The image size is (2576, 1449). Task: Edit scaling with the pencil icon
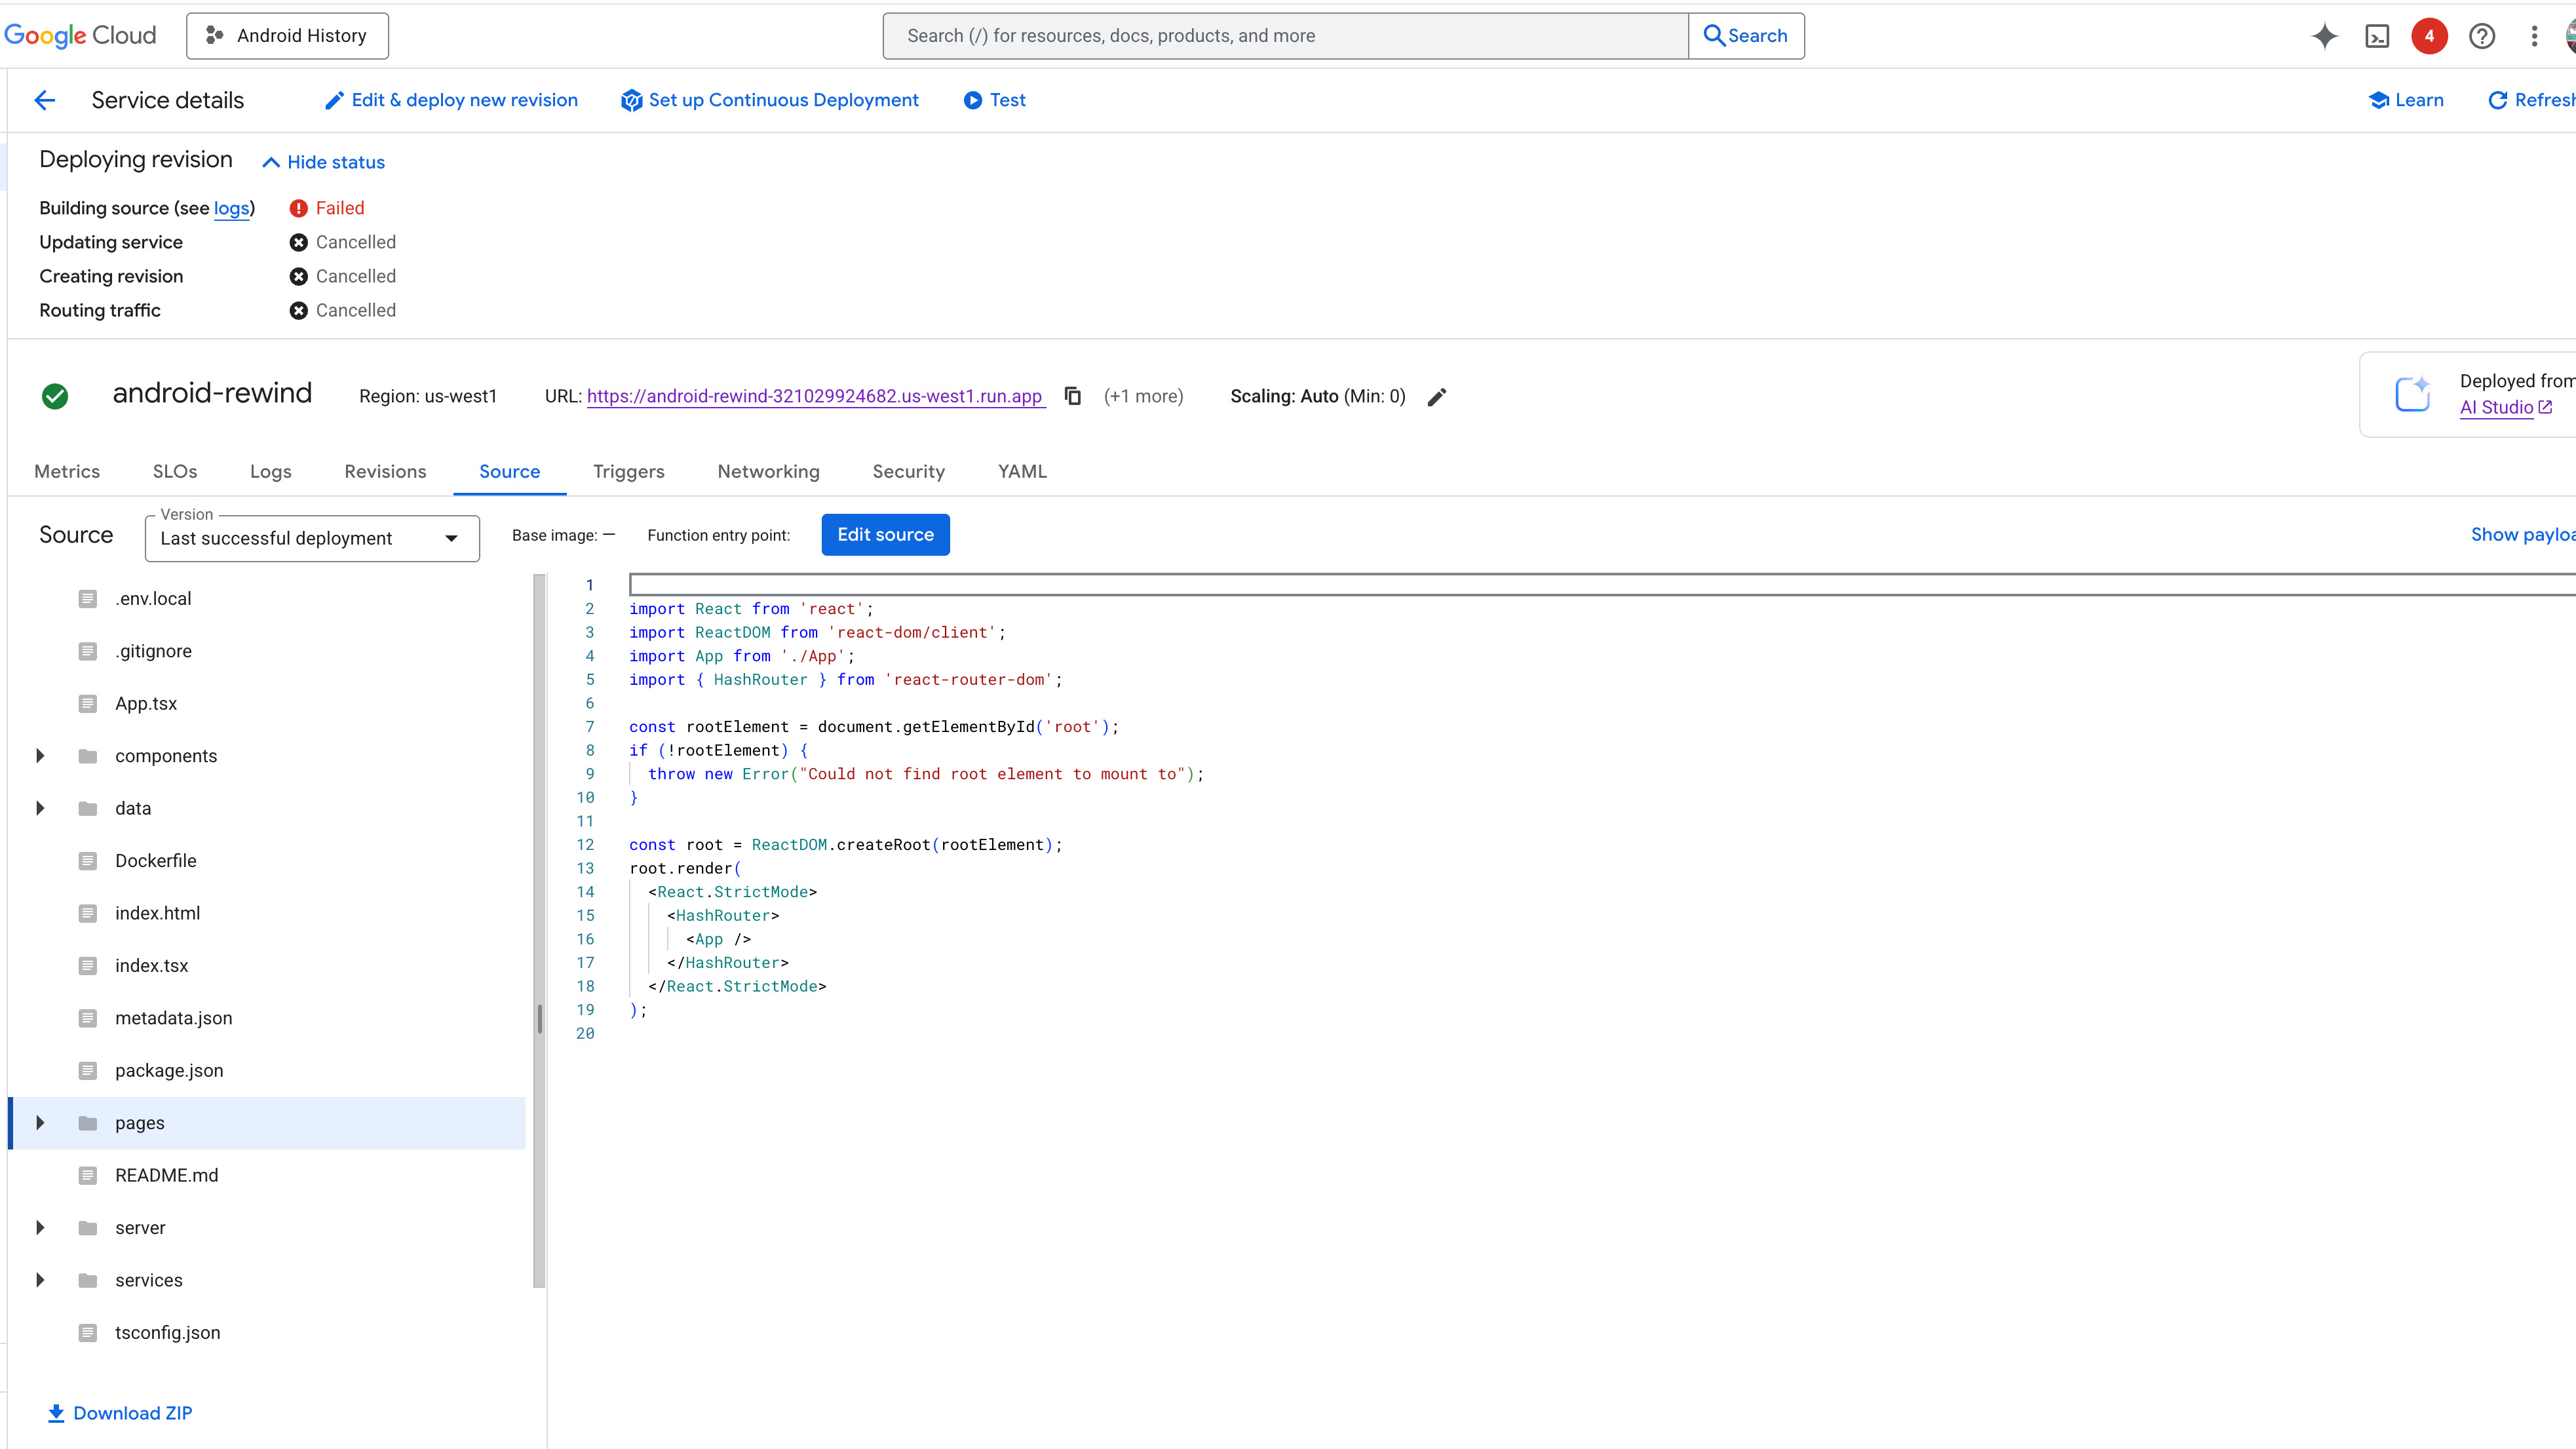pyautogui.click(x=1437, y=397)
